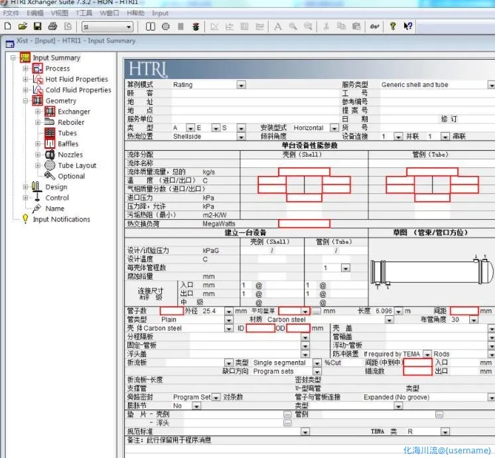Click the Baffles icon in the tree
The height and width of the screenshot is (458, 495).
click(50, 144)
